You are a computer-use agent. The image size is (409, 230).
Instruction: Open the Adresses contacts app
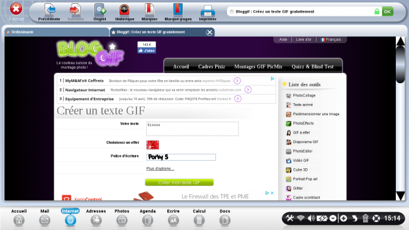tap(96, 217)
